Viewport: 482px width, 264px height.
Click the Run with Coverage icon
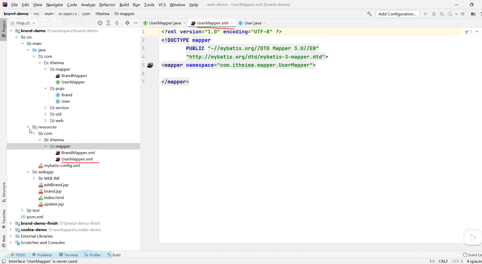pyautogui.click(x=442, y=14)
